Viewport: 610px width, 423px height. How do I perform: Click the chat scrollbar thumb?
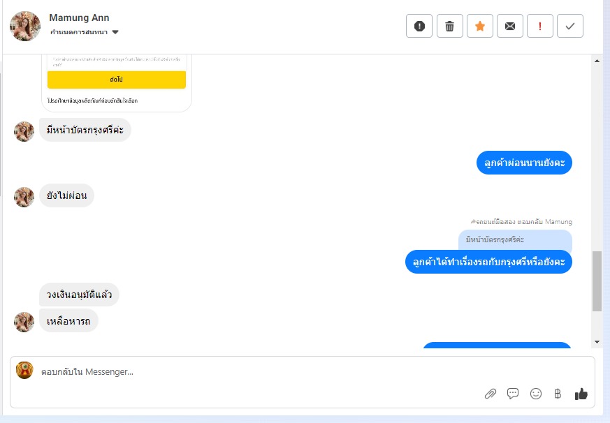(597, 281)
